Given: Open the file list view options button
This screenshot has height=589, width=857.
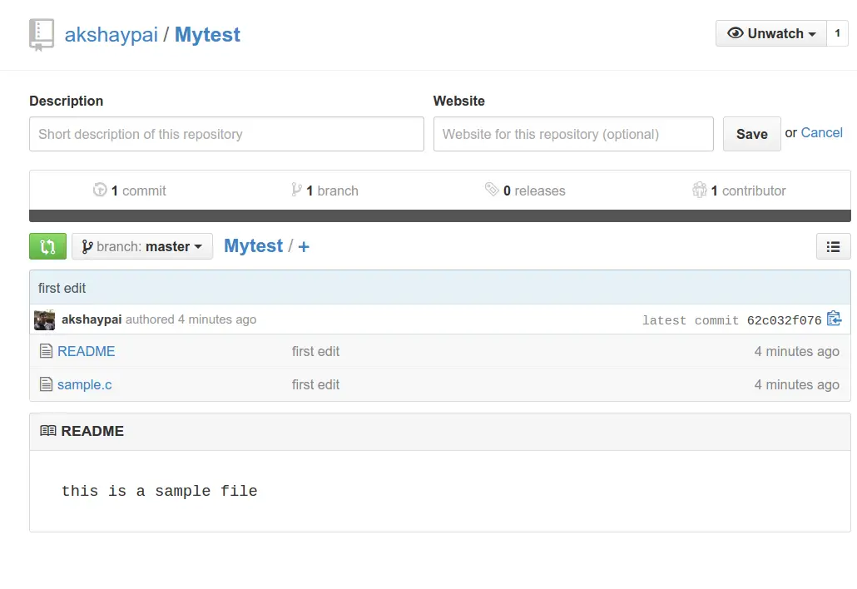Looking at the screenshot, I should (833, 246).
